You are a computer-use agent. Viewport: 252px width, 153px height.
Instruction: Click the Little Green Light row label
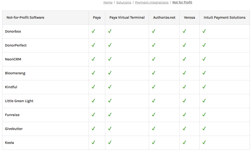click(19, 101)
